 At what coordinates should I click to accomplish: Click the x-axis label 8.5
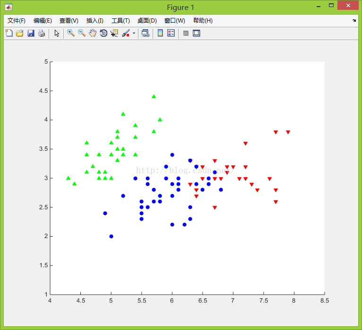click(325, 301)
